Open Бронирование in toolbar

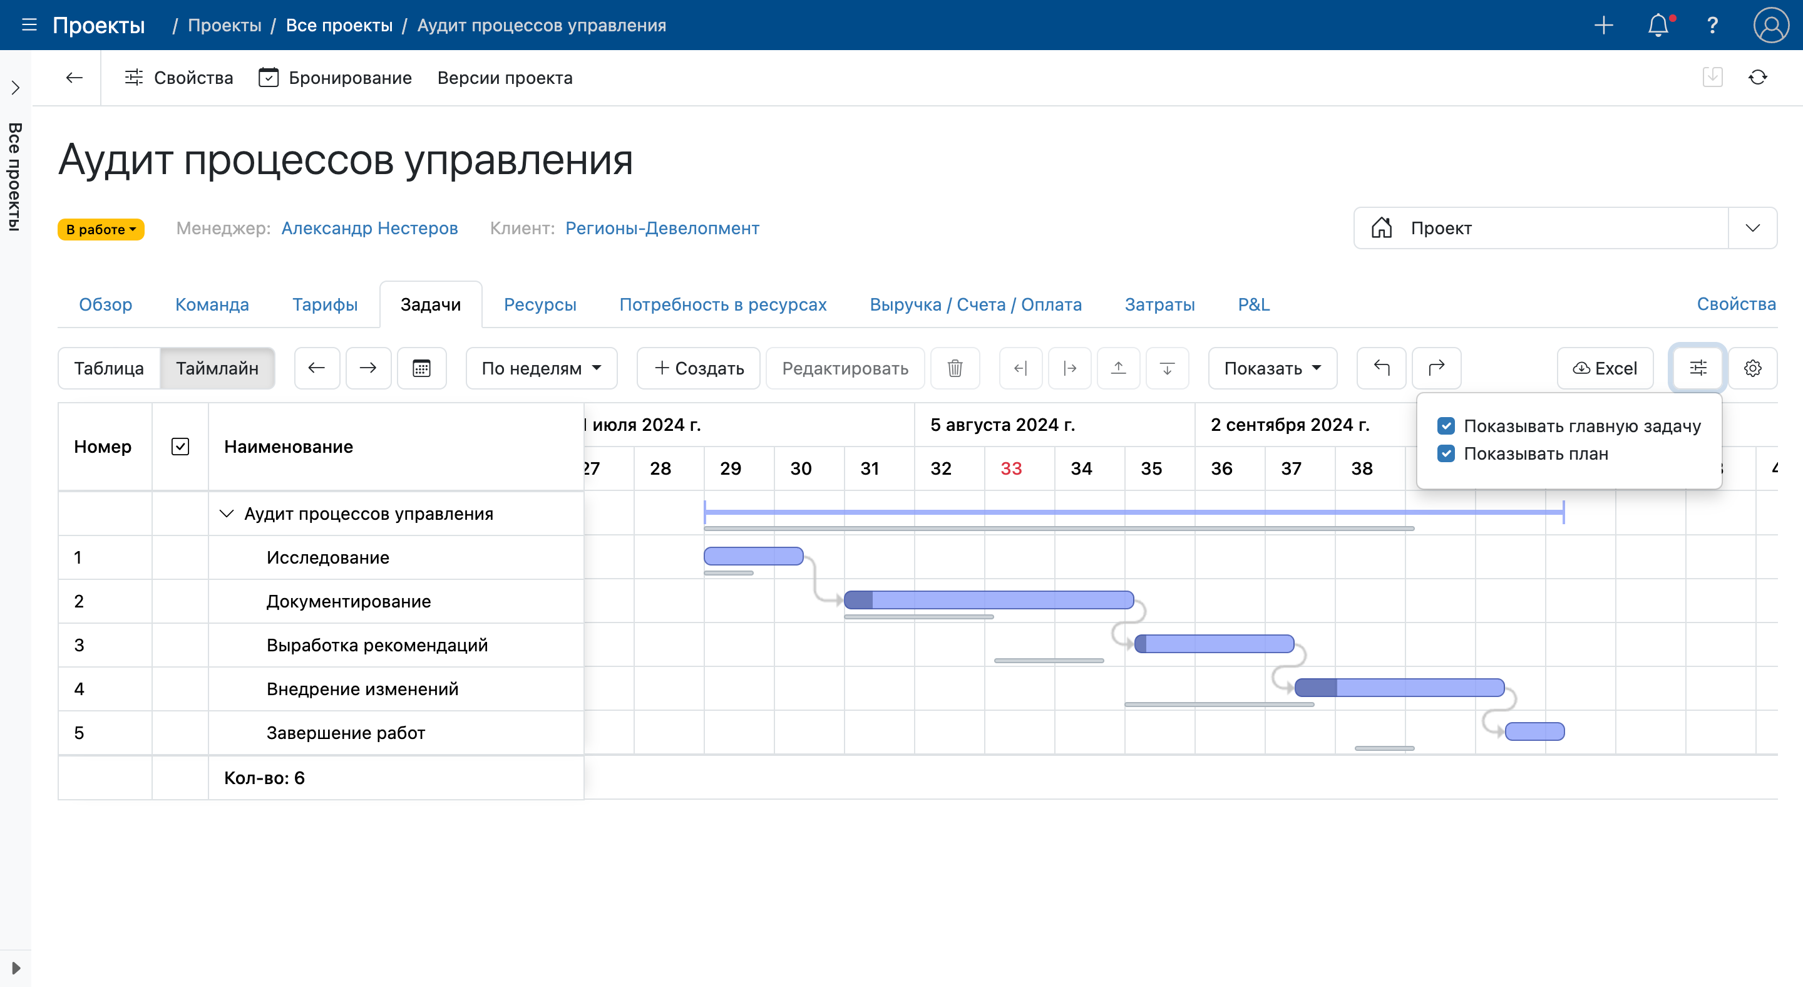(x=336, y=78)
